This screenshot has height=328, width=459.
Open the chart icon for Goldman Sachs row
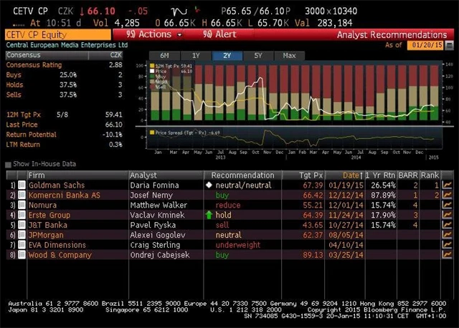(448, 185)
